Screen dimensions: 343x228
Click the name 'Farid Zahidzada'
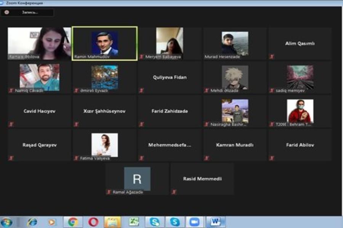(170, 111)
